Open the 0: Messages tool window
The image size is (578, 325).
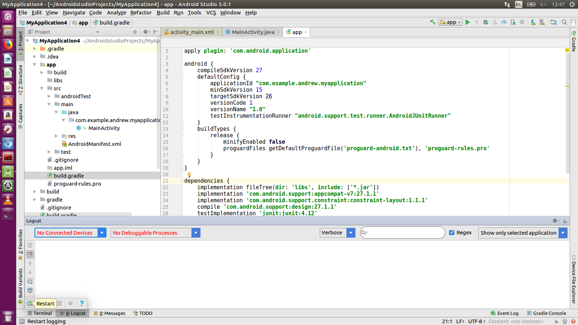(x=110, y=313)
